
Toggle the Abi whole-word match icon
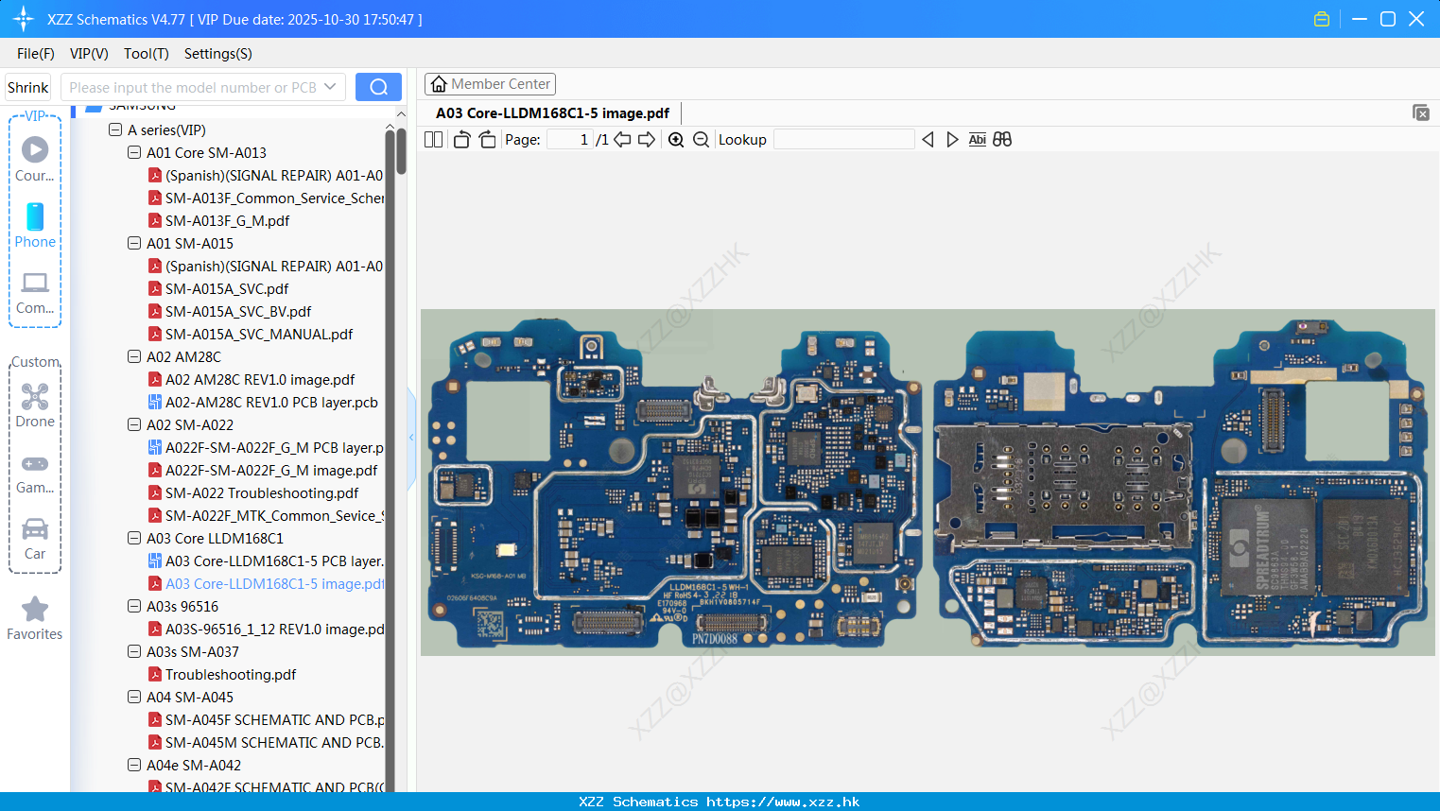click(x=977, y=139)
